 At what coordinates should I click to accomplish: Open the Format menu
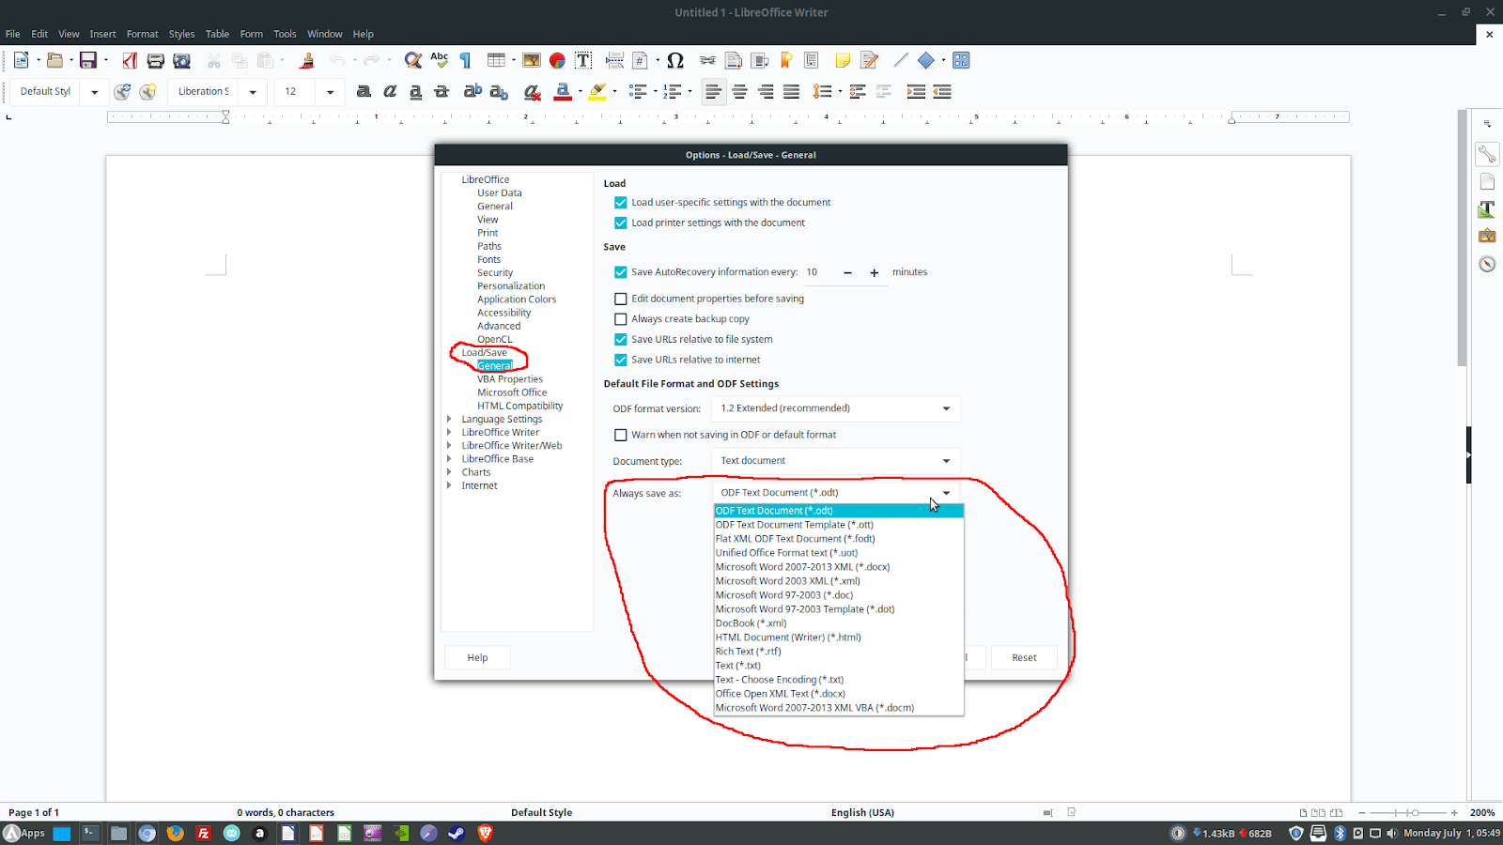click(x=142, y=34)
